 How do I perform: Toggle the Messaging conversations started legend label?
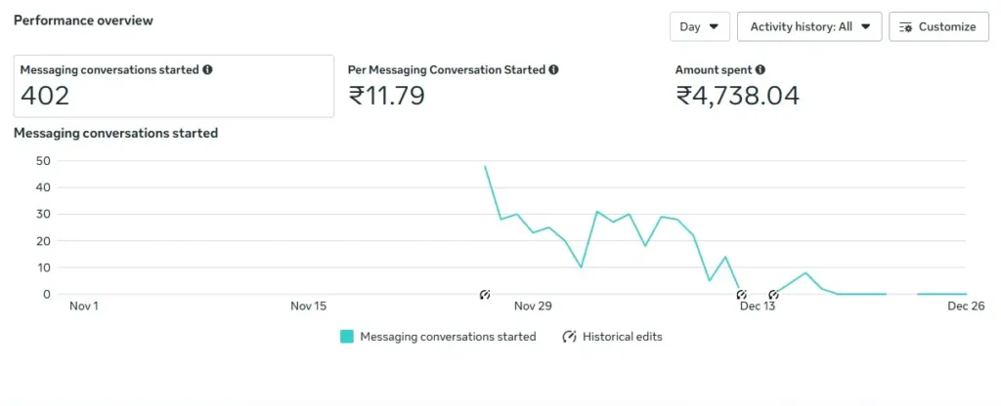point(448,337)
